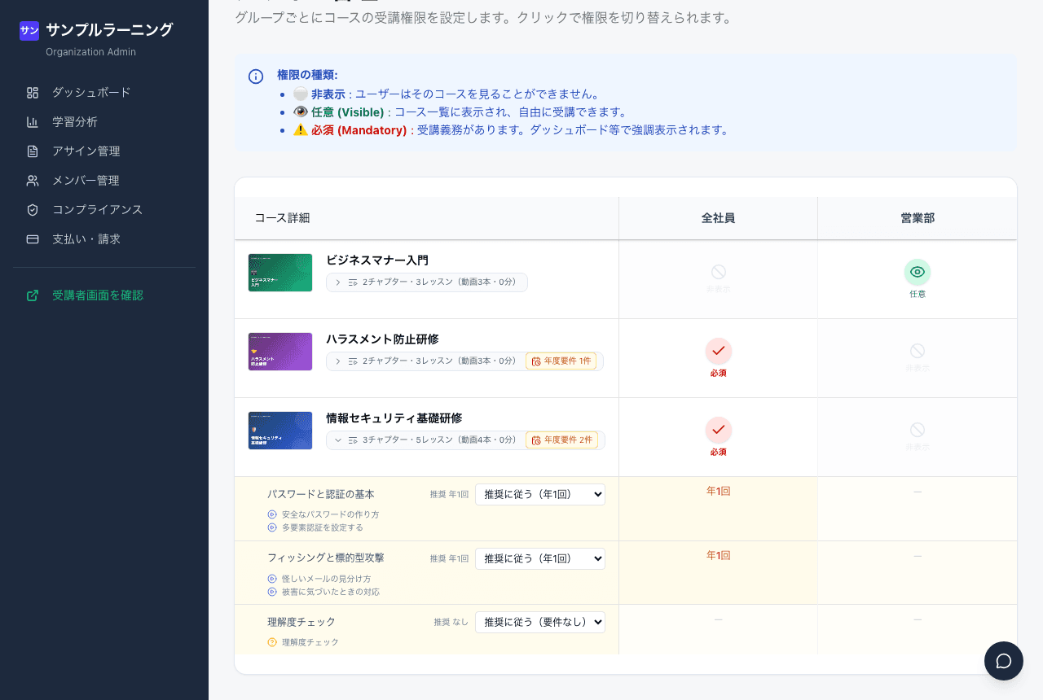Click 年度要件 2件 badge
Viewport: 1043px width, 700px height.
[561, 440]
